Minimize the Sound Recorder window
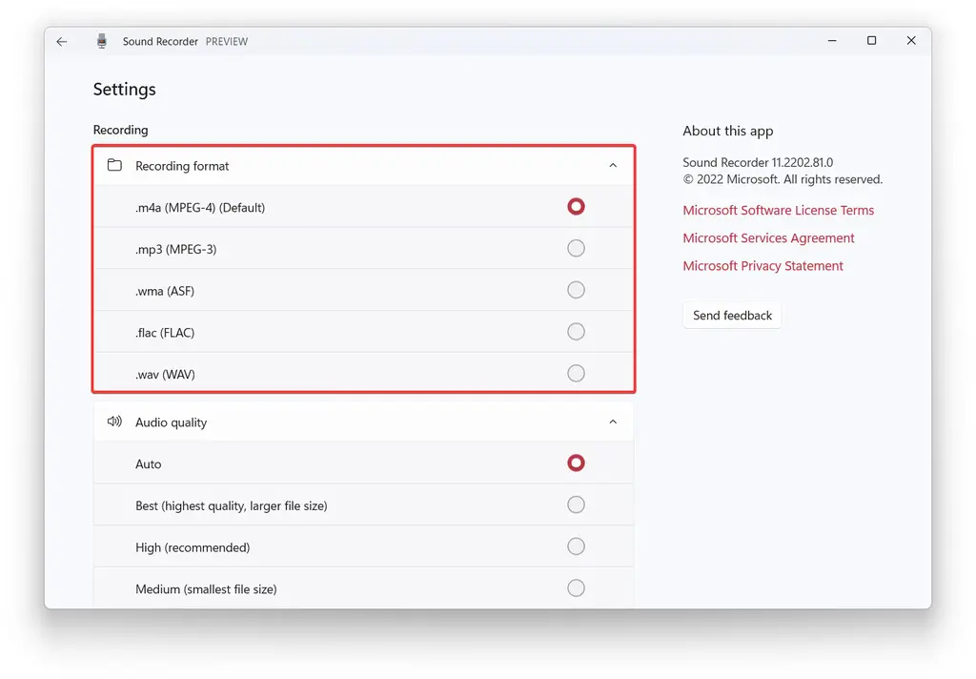Viewport: 976px width, 679px height. click(831, 41)
